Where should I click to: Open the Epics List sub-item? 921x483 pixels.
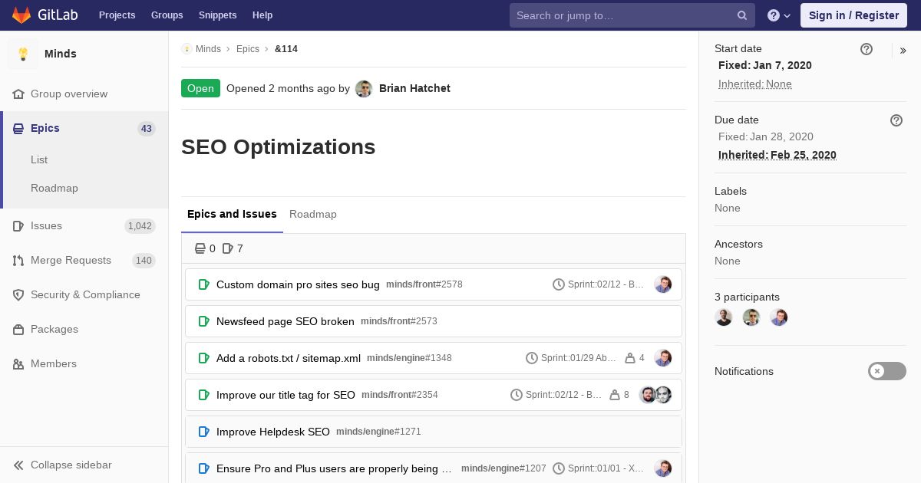(39, 159)
